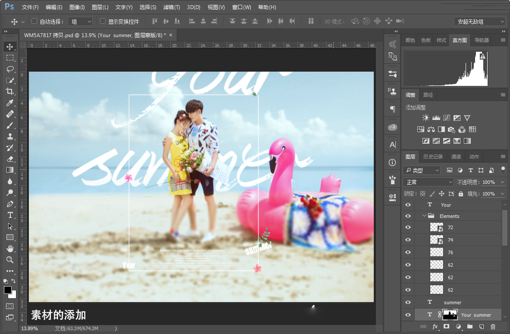Select the Spot Healing Brush tool

pyautogui.click(x=10, y=114)
